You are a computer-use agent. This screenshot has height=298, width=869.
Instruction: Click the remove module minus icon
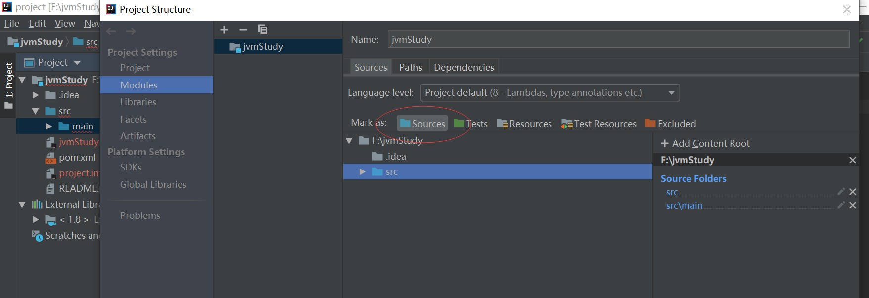click(x=243, y=30)
